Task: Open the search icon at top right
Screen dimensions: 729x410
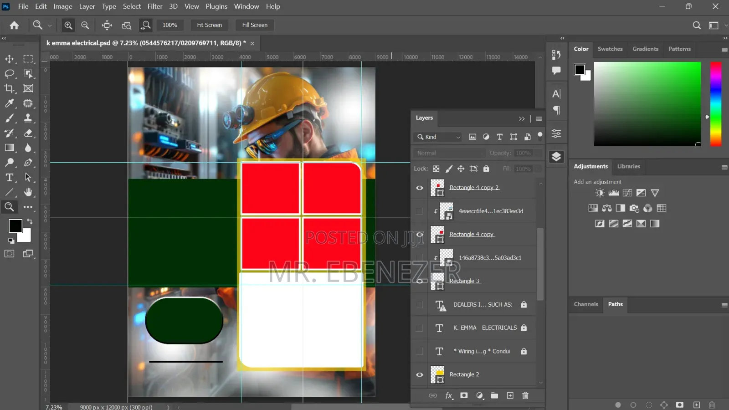Action: point(697,25)
